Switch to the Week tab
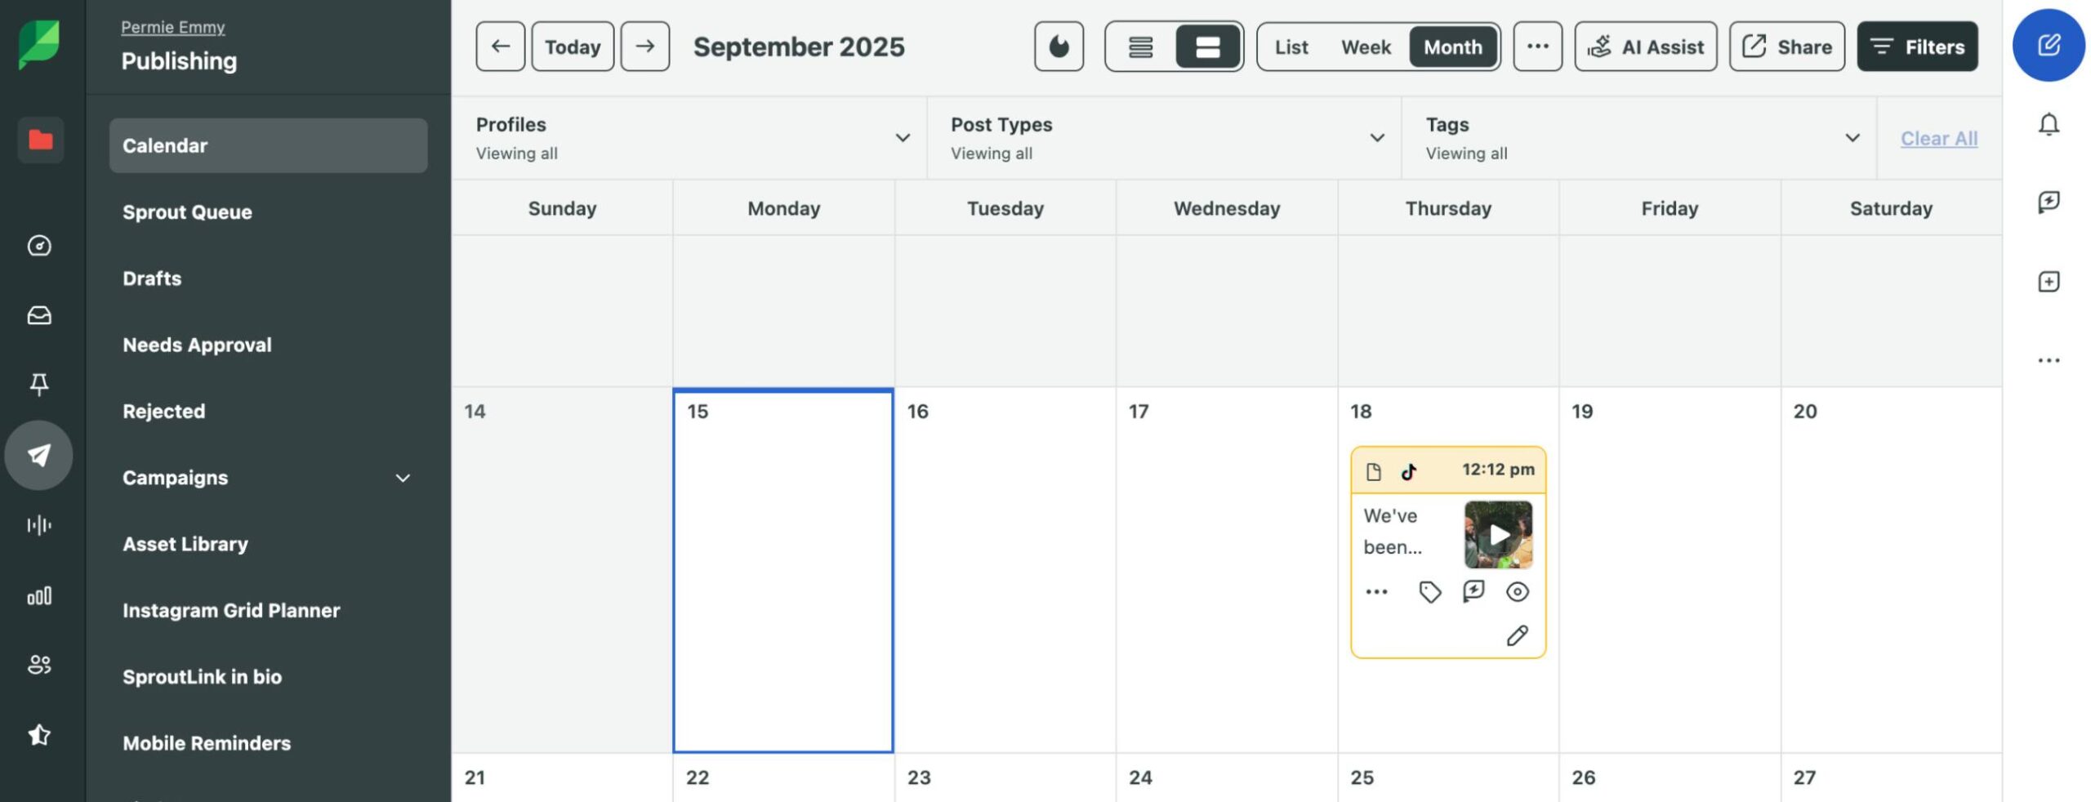Image resolution: width=2091 pixels, height=802 pixels. [1365, 47]
